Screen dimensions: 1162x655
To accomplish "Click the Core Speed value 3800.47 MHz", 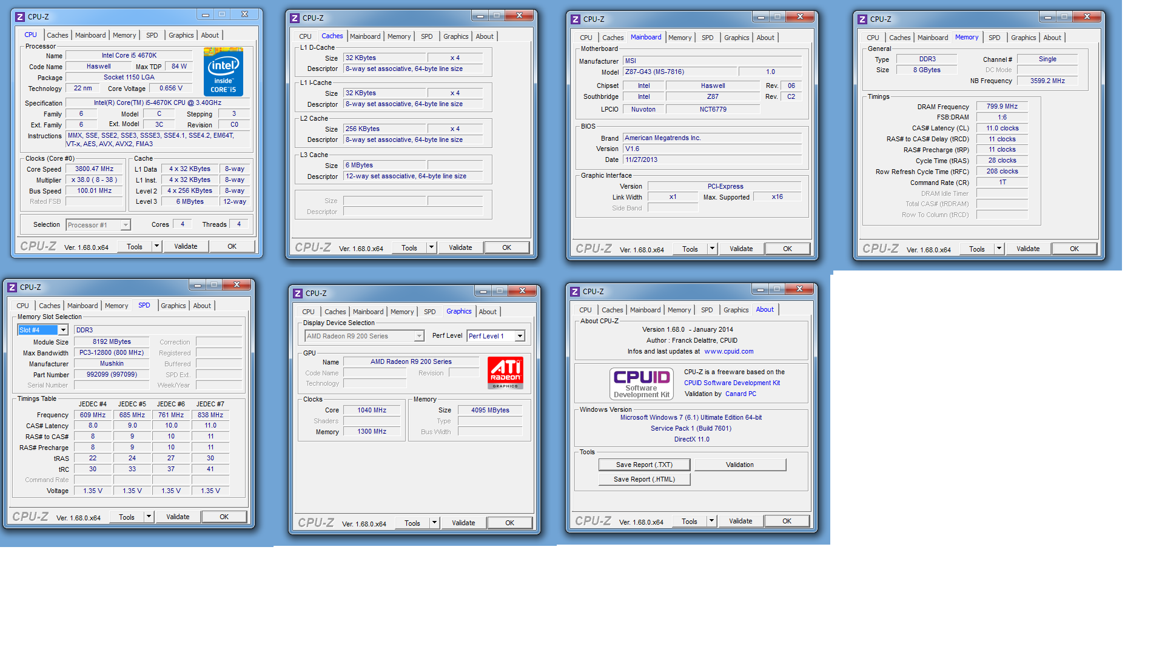I will (94, 169).
